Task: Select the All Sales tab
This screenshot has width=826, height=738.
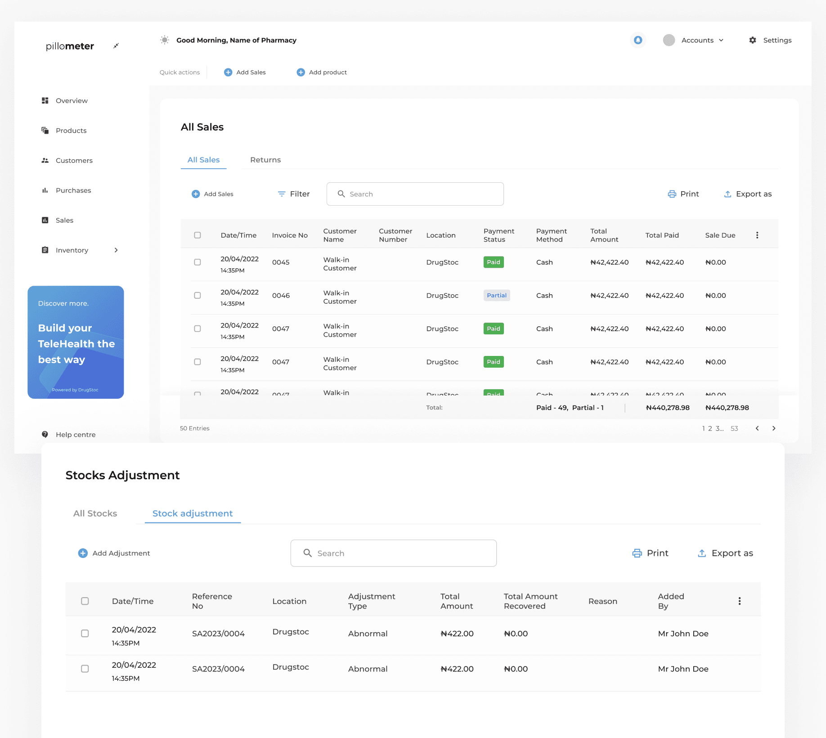Action: click(203, 160)
